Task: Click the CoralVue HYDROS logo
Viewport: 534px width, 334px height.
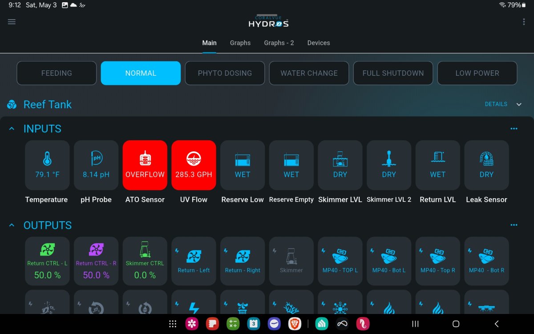Action: 268,21
